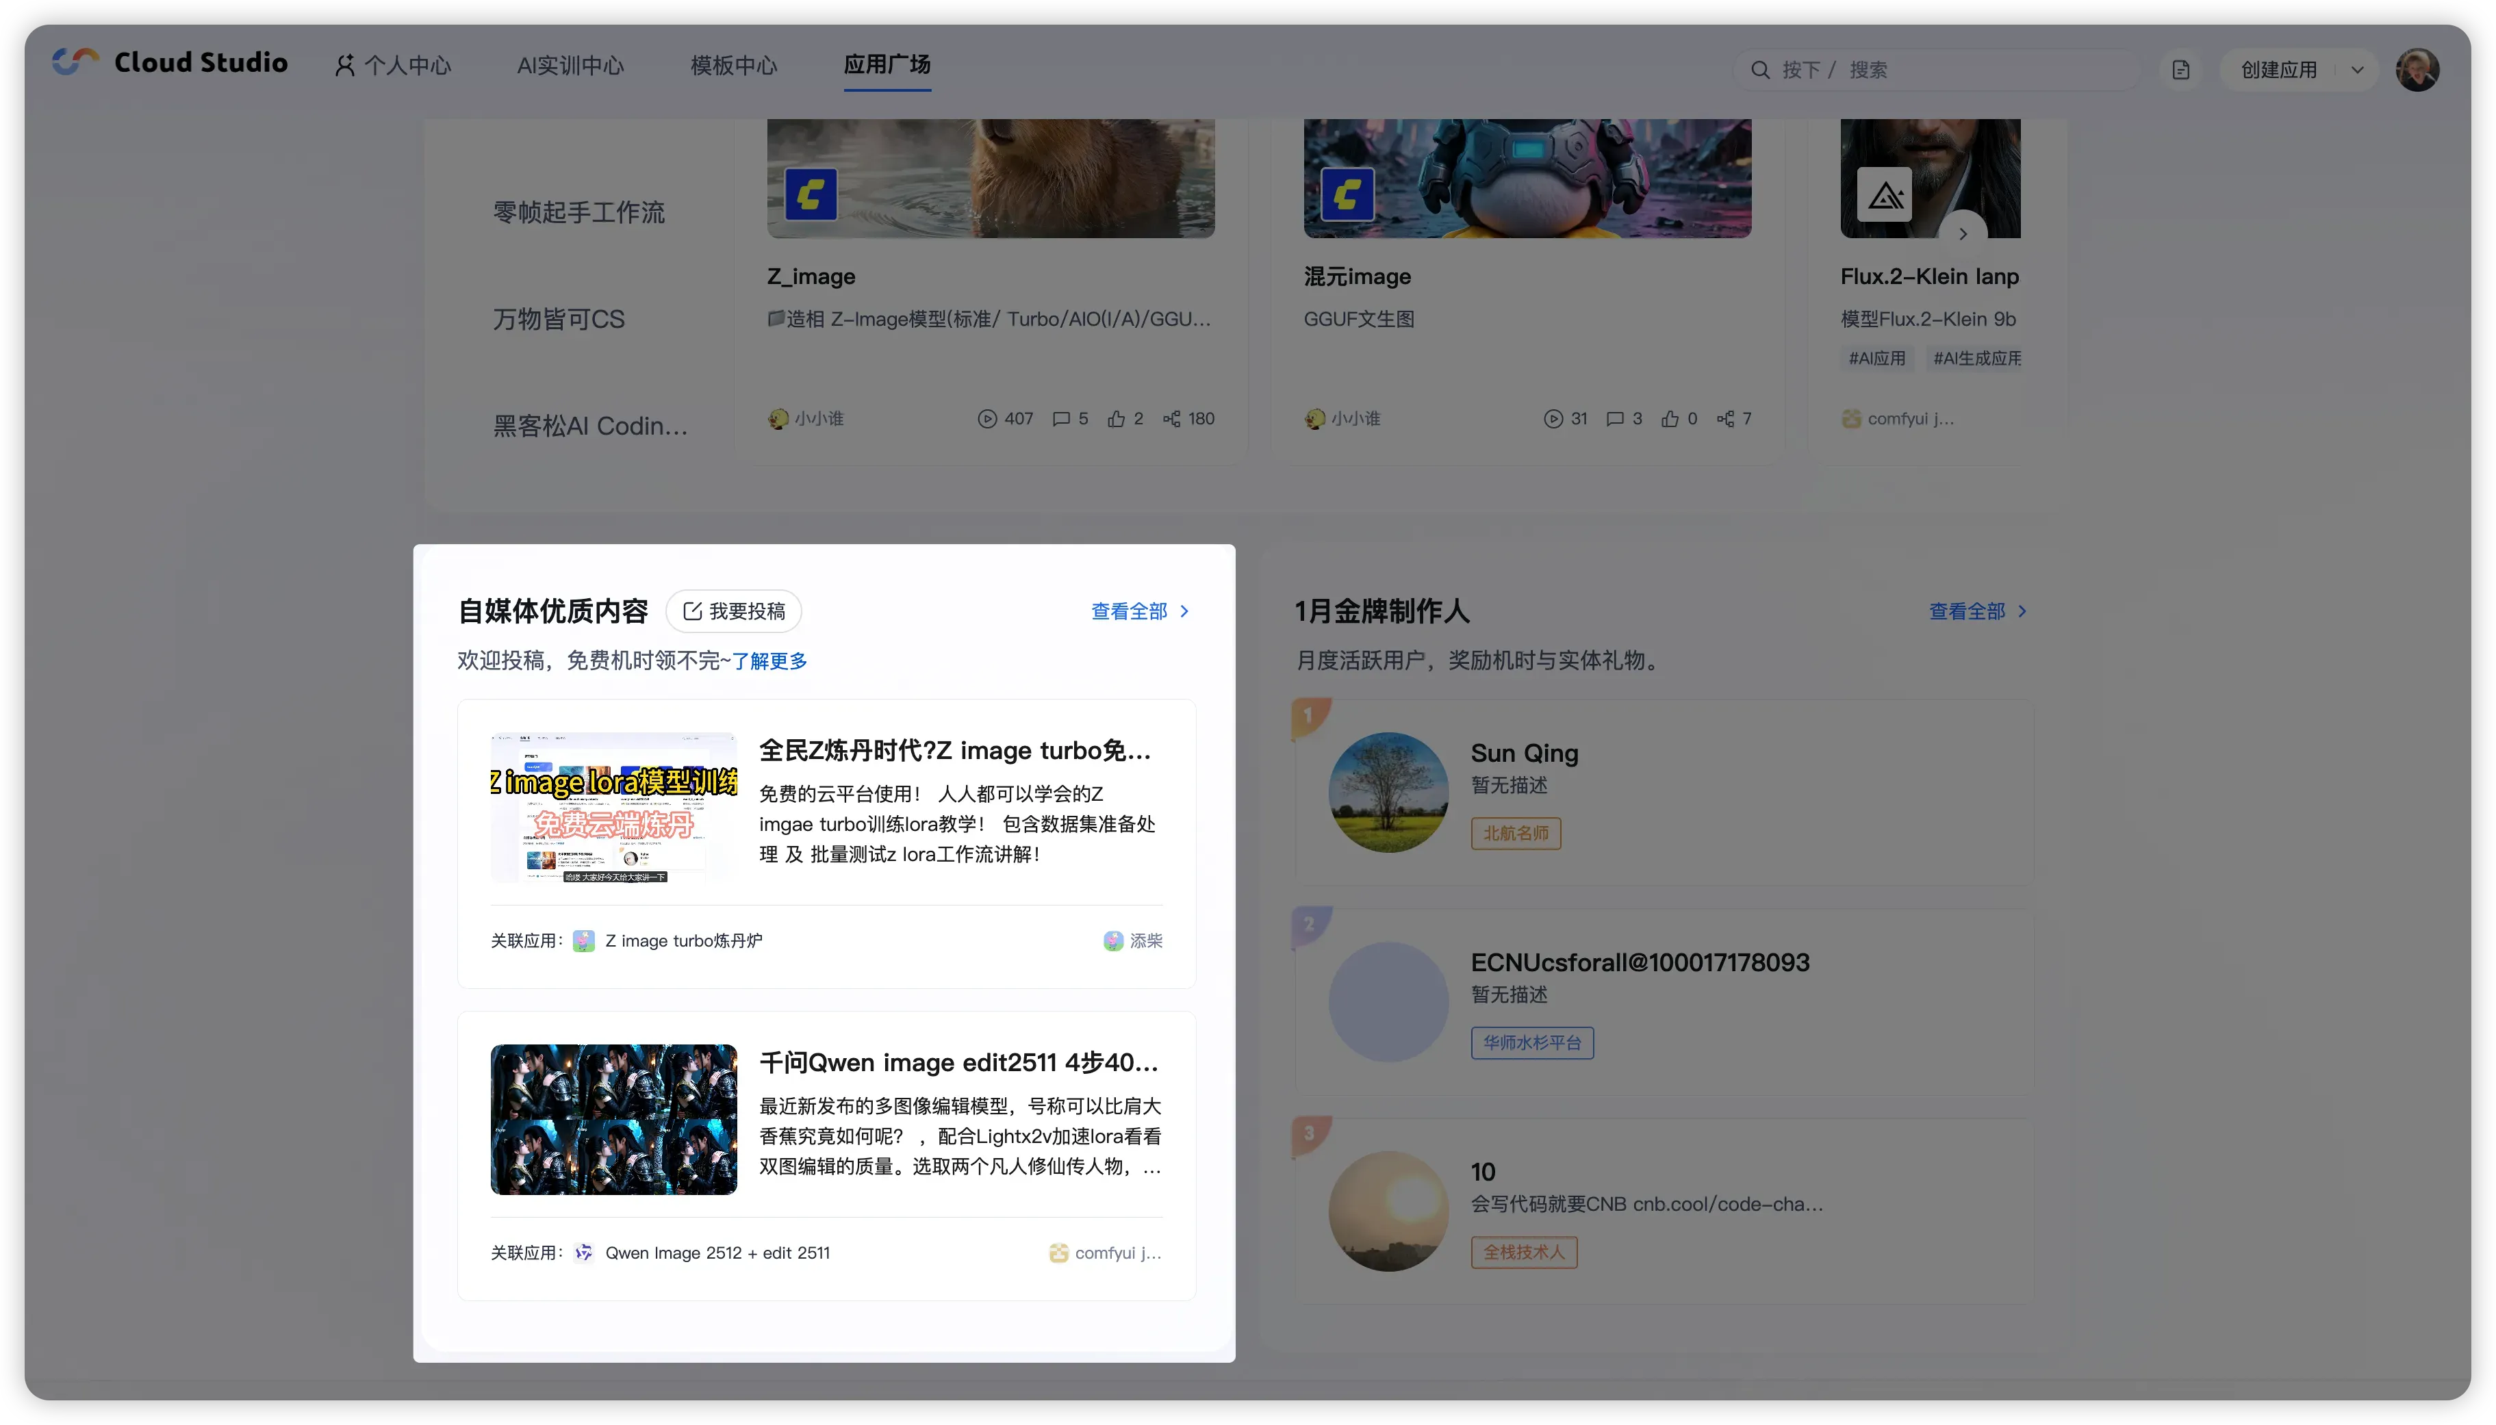Open the Qwen image edit2511 article thumbnail
The width and height of the screenshot is (2496, 1425).
613,1118
